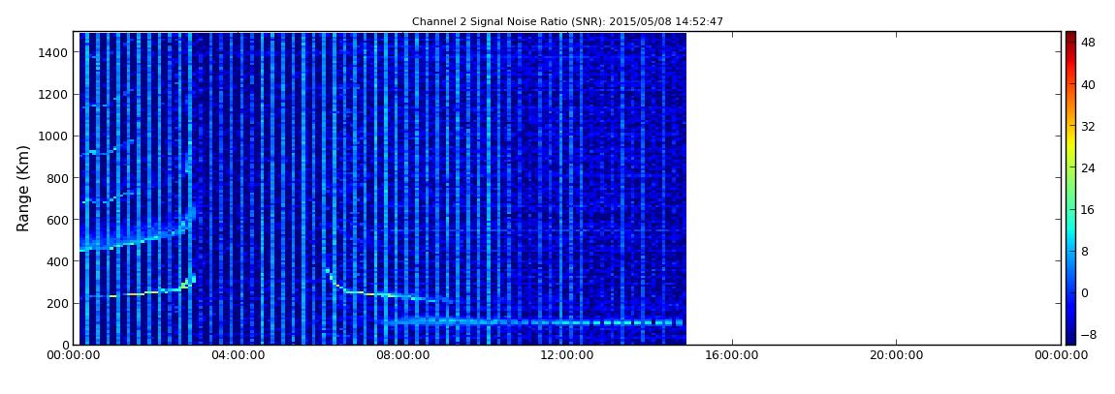
Task: Click the colorbar value 40 label
Action: pyautogui.click(x=1088, y=84)
